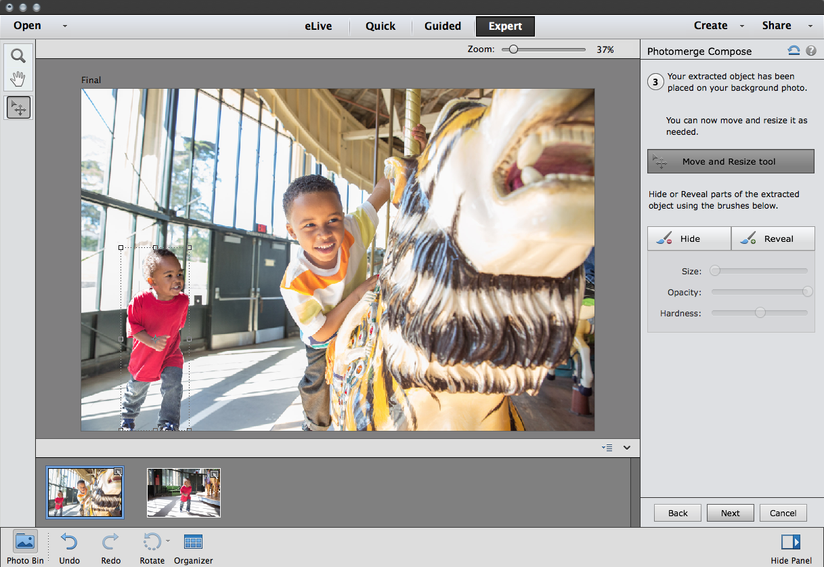
Task: Open Photomerge Compose help
Action: click(810, 50)
